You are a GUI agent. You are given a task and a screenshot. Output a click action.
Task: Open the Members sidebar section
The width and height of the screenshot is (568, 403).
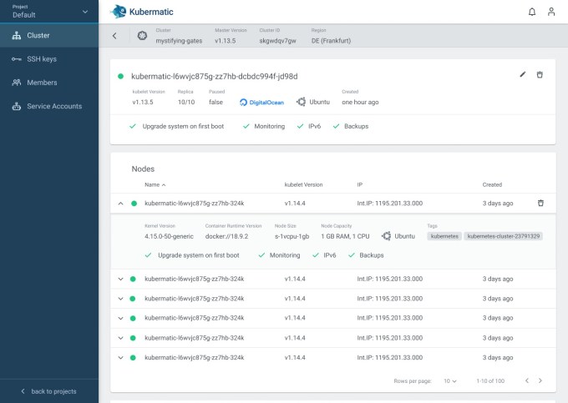click(42, 83)
